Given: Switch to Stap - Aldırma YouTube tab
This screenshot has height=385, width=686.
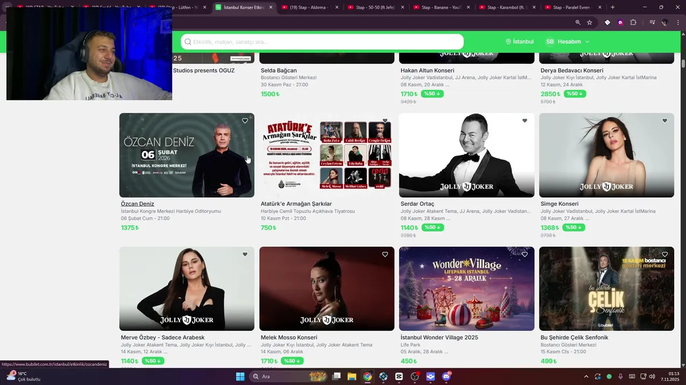Looking at the screenshot, I should coord(310,7).
